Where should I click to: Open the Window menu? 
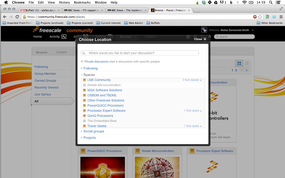[x=101, y=2]
